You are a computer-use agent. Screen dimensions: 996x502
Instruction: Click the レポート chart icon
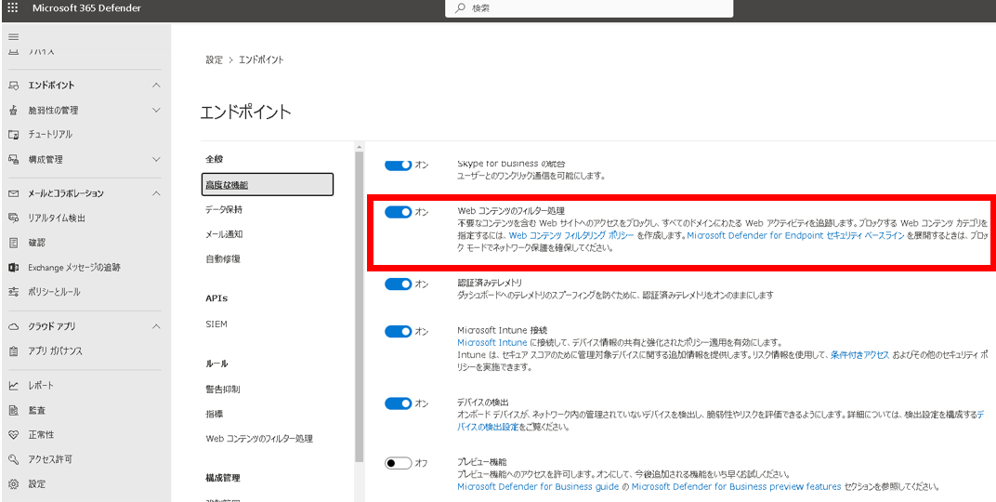[x=13, y=386]
